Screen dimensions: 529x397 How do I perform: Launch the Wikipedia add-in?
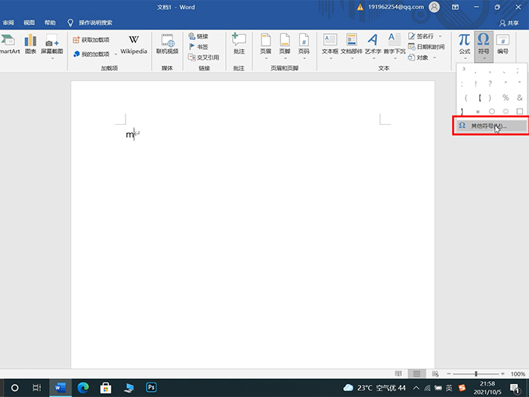coord(134,44)
